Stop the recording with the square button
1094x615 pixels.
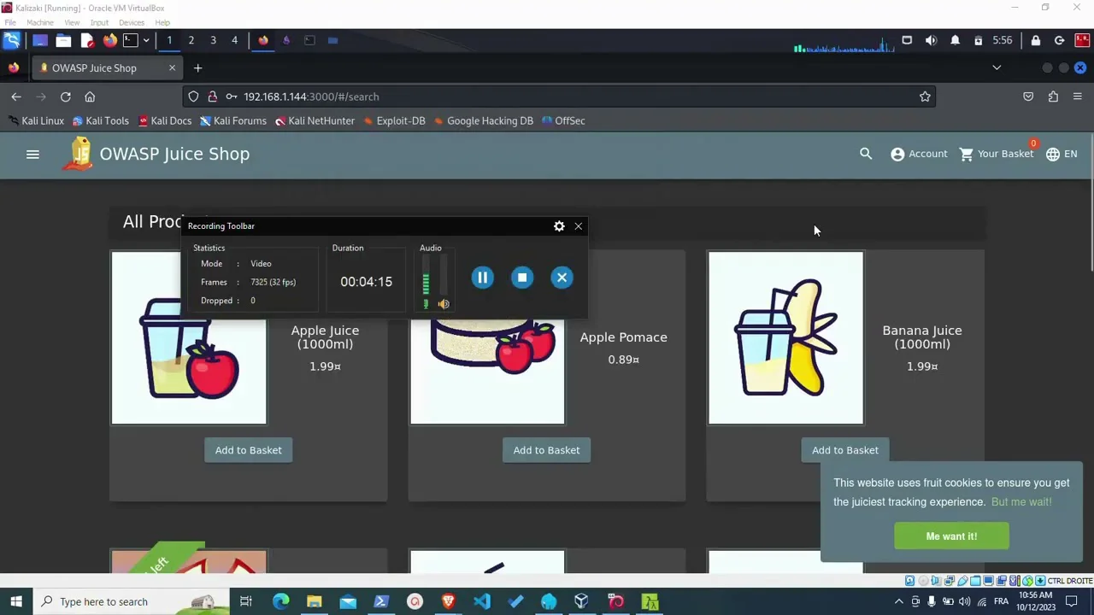(522, 278)
